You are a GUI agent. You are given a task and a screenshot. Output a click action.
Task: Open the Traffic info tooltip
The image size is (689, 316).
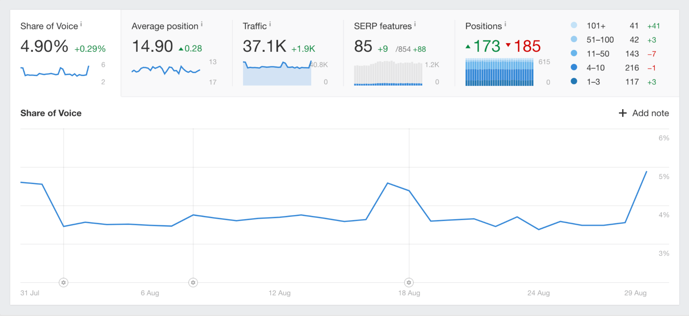(x=271, y=23)
